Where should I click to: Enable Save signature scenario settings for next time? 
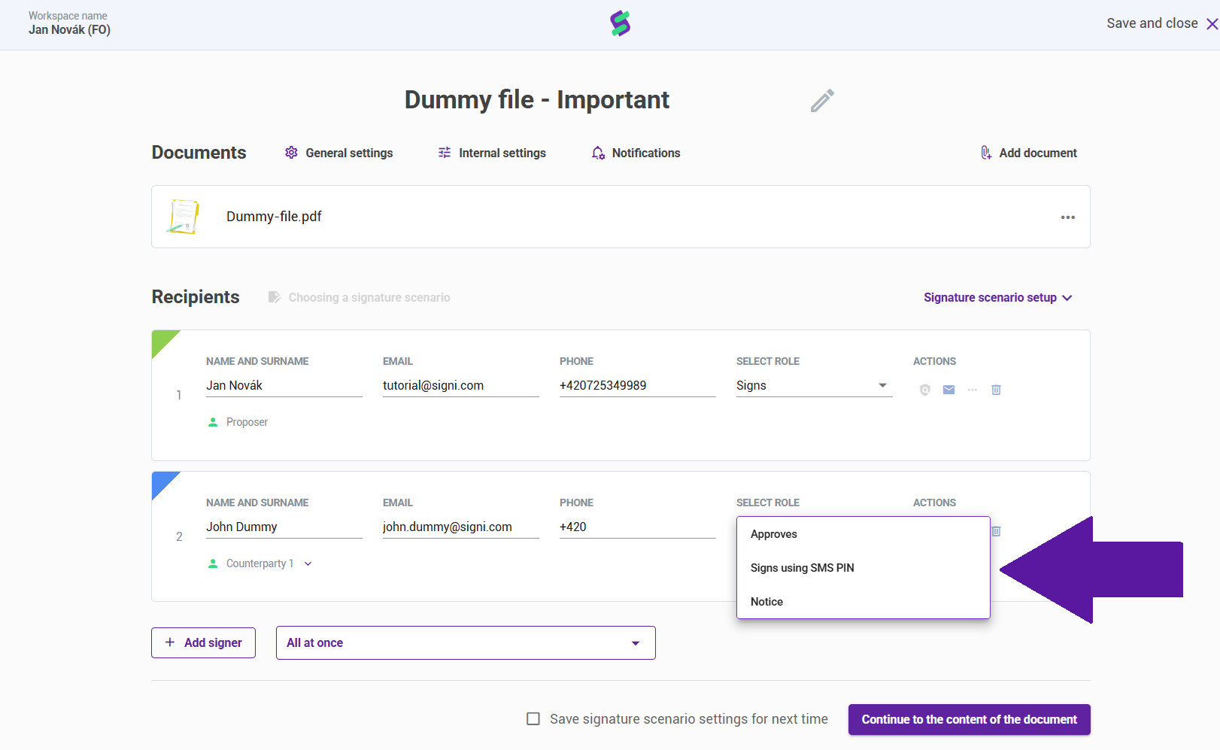[533, 719]
